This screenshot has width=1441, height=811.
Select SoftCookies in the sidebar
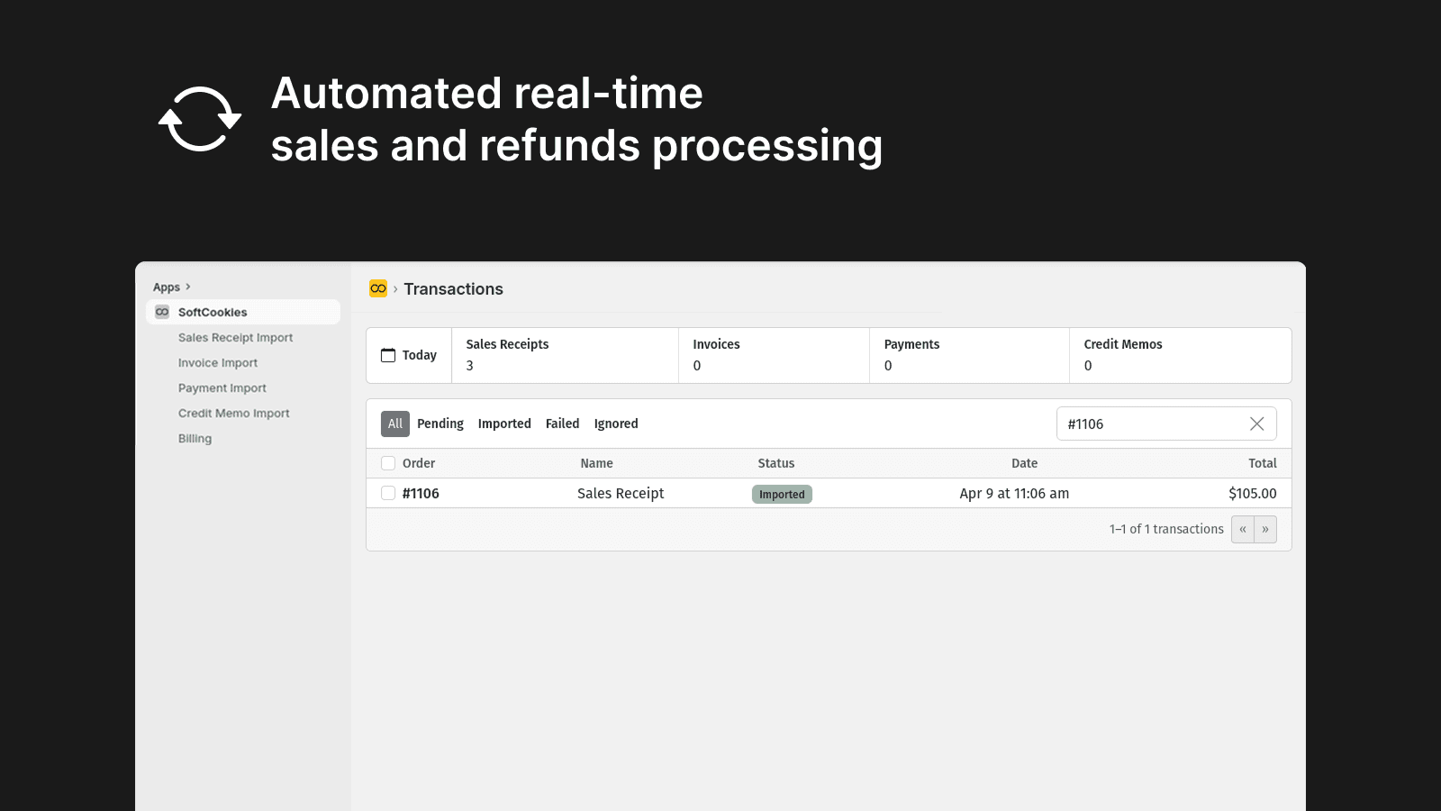[243, 312]
